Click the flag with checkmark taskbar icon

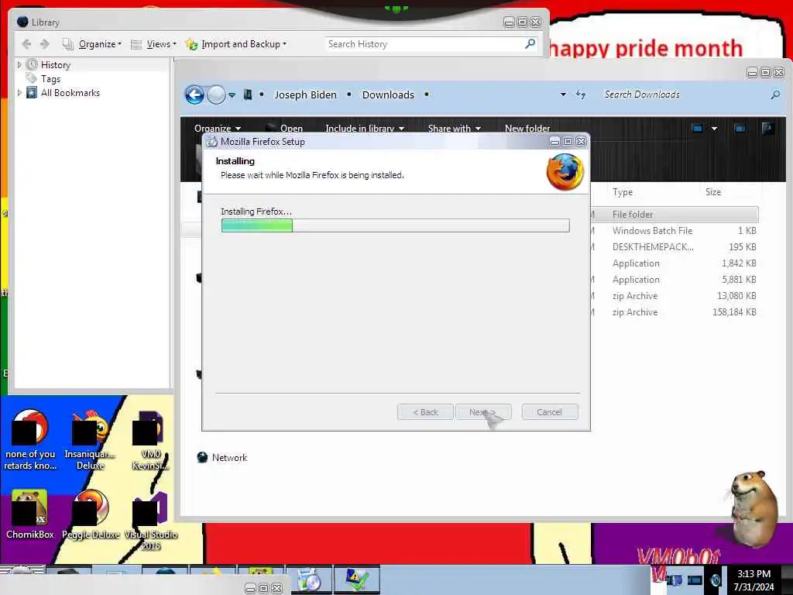(x=356, y=580)
